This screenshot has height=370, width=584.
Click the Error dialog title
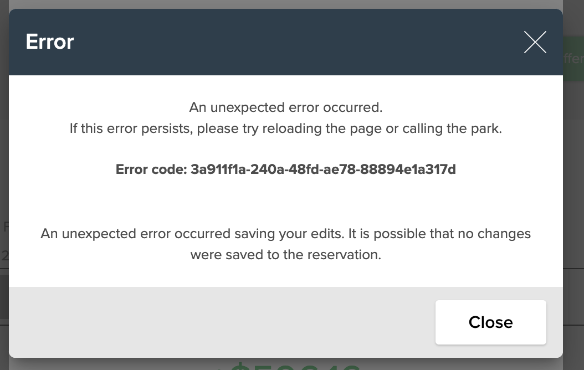[49, 42]
